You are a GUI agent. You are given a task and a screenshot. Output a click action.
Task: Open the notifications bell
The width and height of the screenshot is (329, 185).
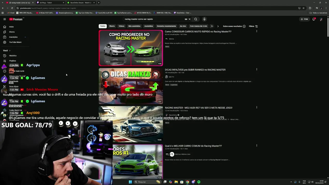[314, 19]
